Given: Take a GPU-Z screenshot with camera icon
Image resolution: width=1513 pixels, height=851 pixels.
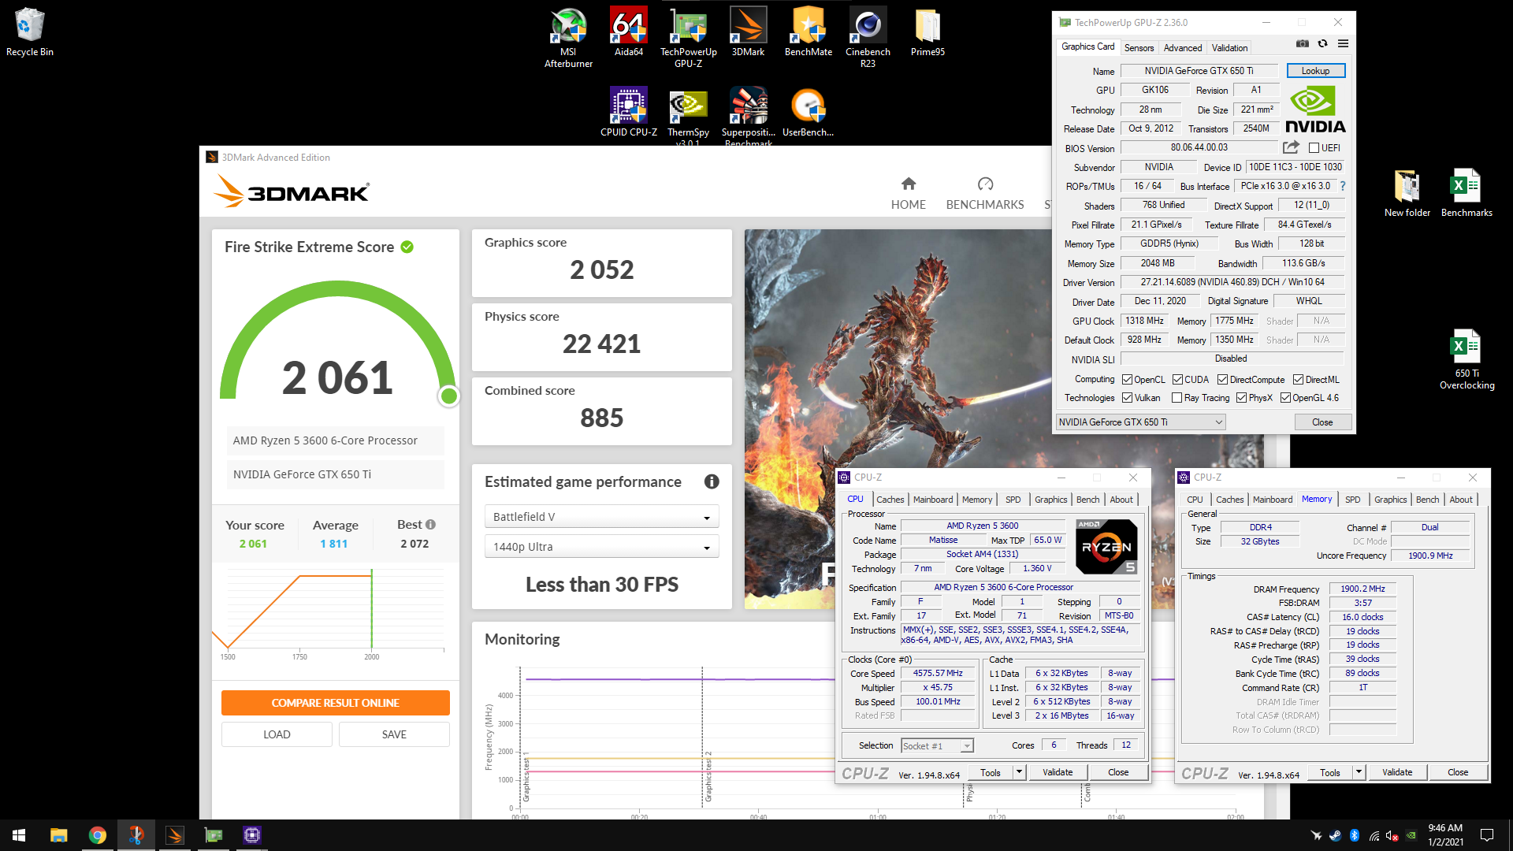Looking at the screenshot, I should [x=1303, y=43].
